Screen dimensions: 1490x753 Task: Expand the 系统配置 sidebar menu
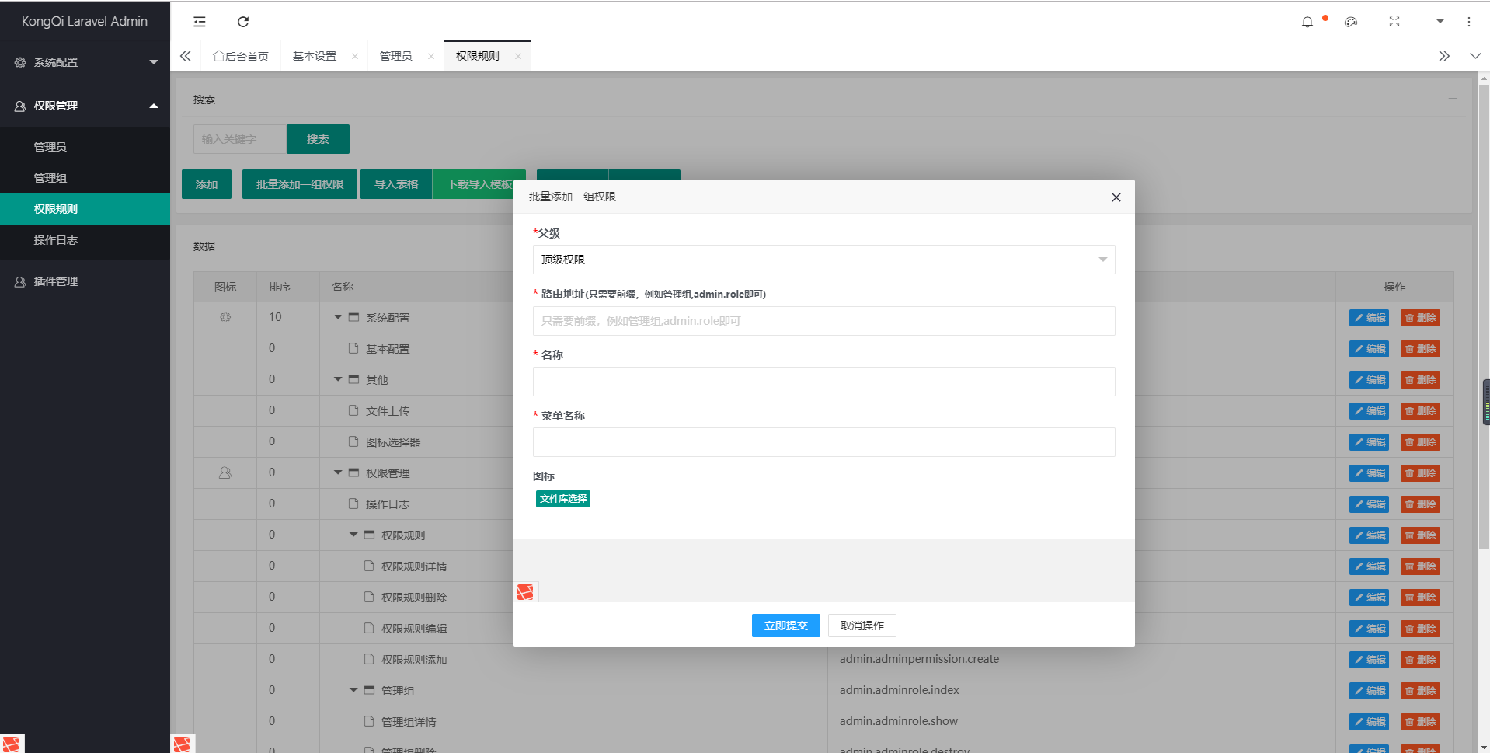click(85, 62)
